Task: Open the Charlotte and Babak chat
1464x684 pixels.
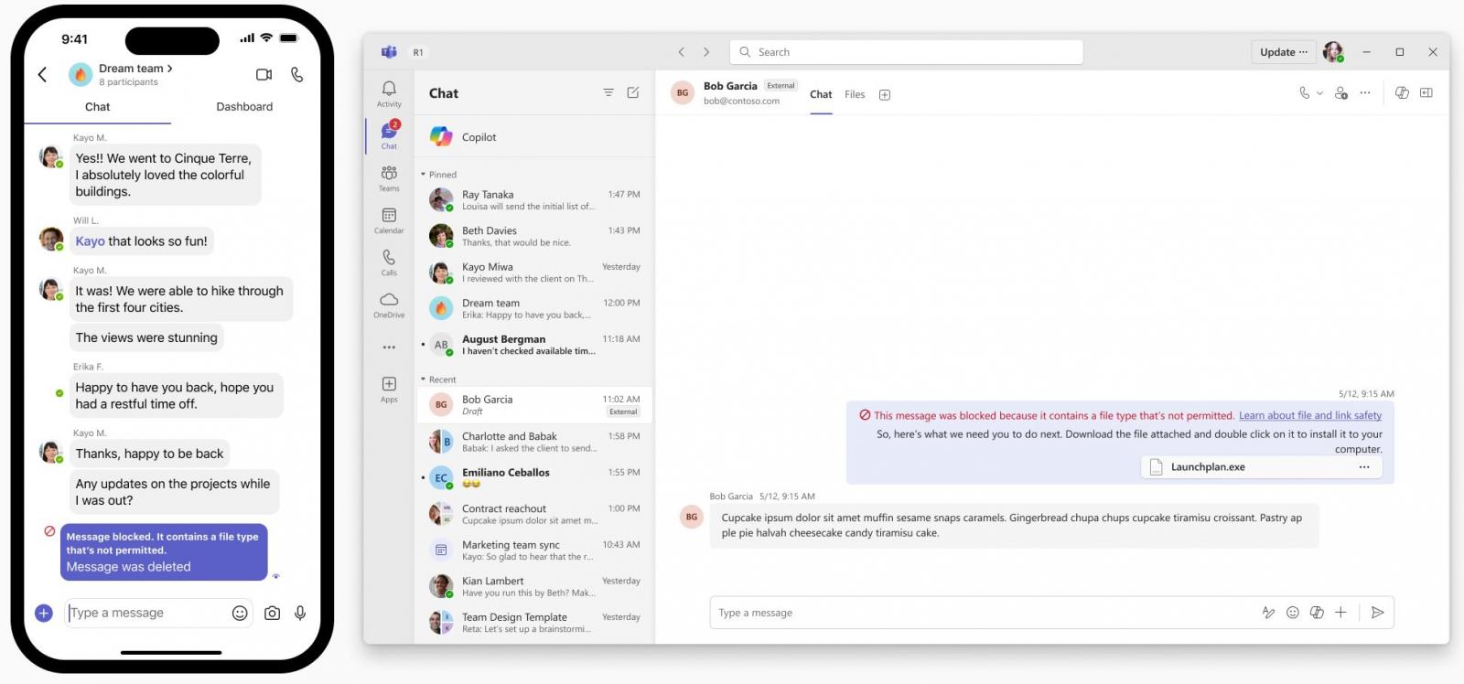Action: pos(534,442)
